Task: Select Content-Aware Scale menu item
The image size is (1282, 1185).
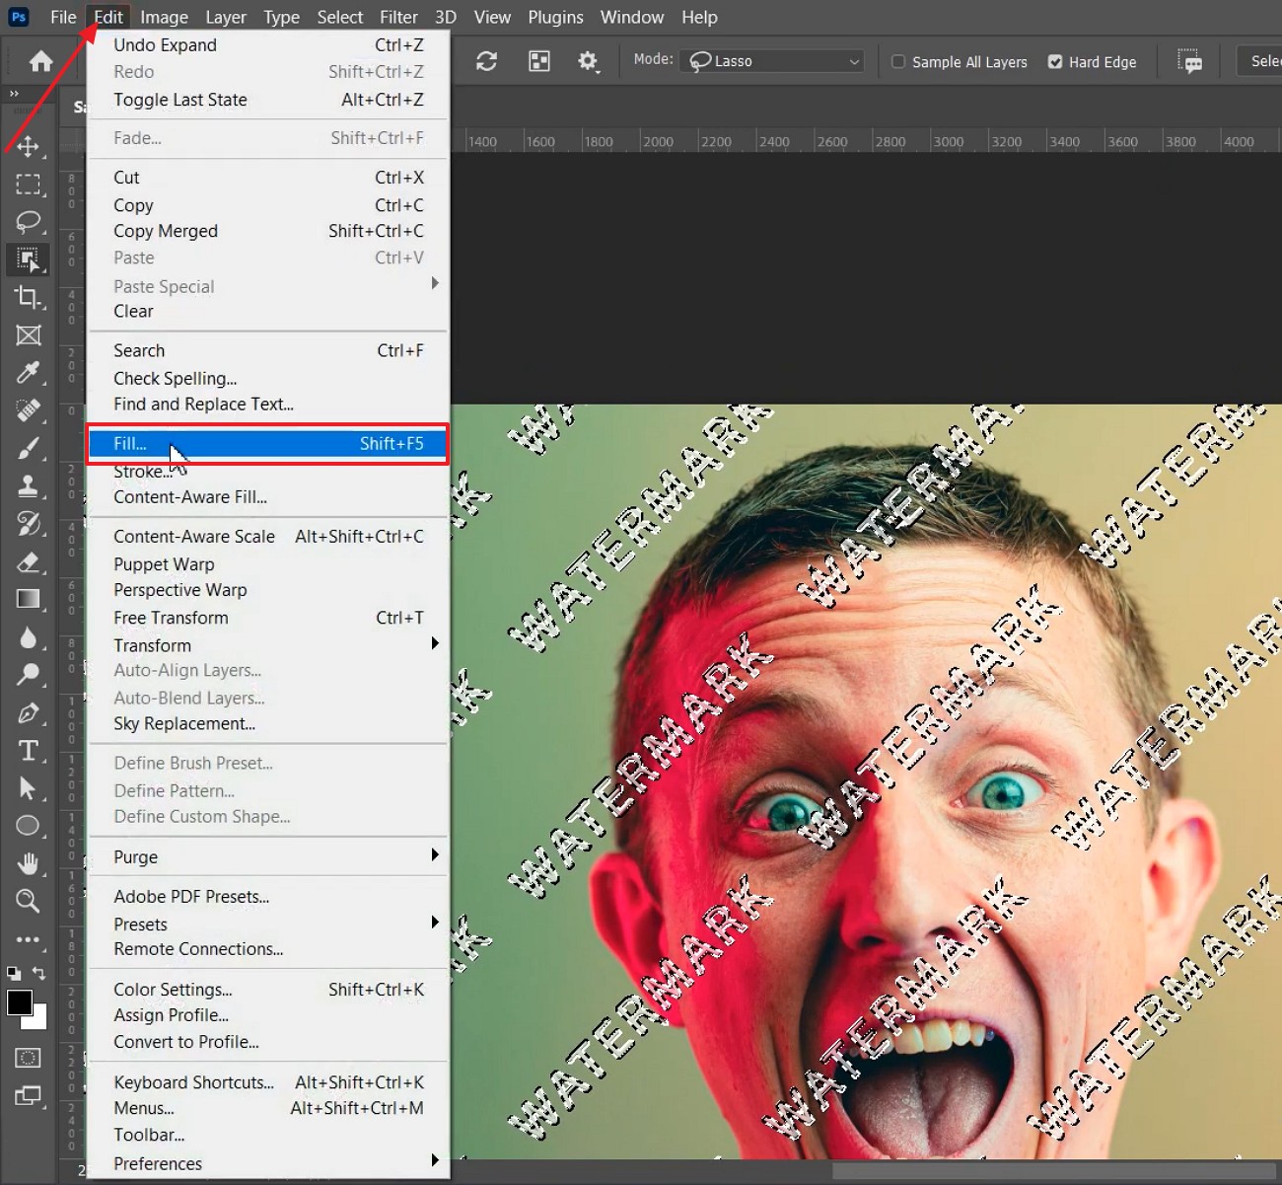Action: click(x=269, y=536)
